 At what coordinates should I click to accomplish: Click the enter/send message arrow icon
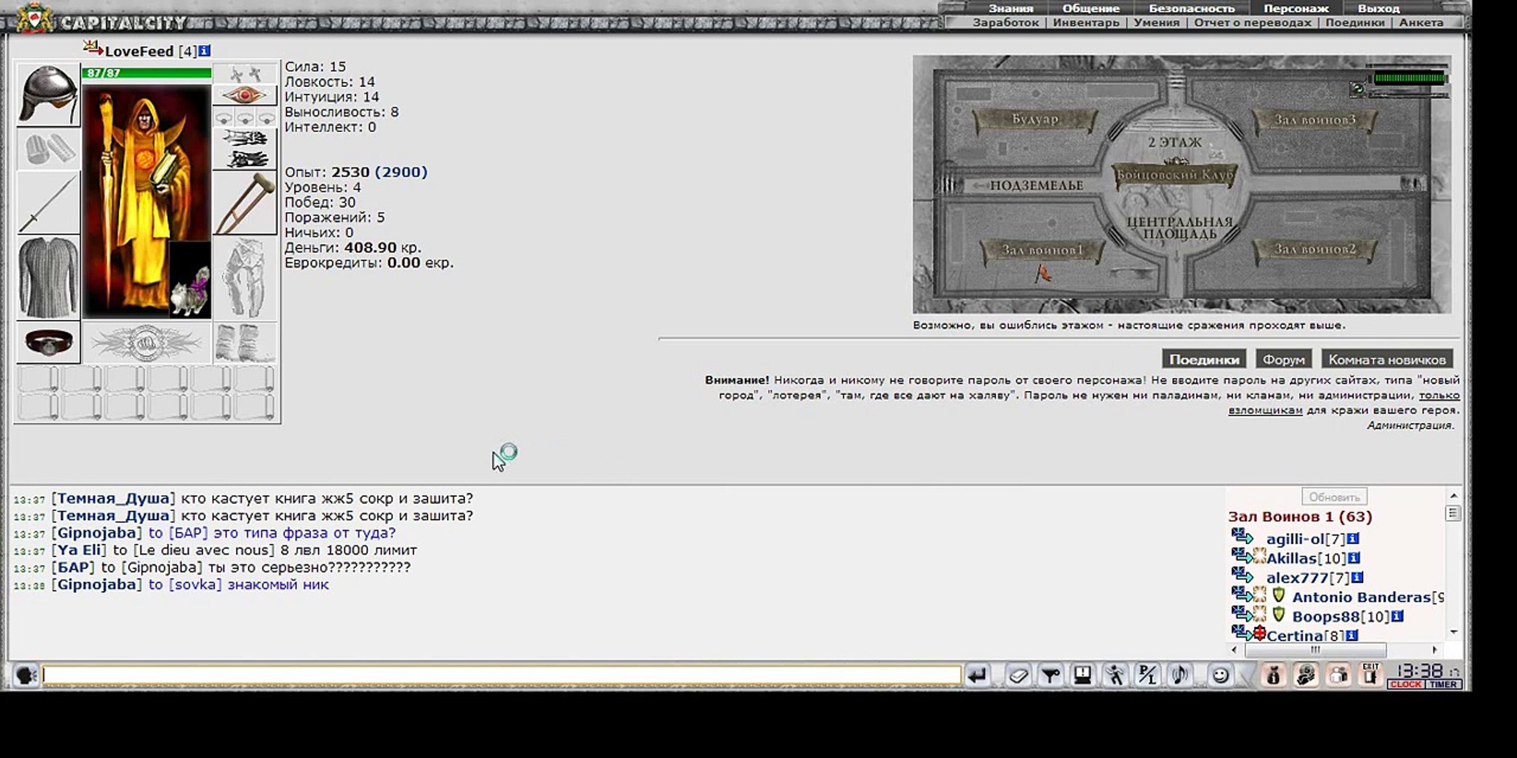click(x=977, y=675)
